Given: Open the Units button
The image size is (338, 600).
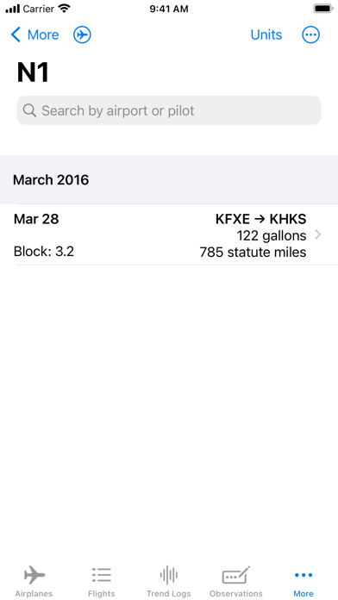Looking at the screenshot, I should [266, 34].
